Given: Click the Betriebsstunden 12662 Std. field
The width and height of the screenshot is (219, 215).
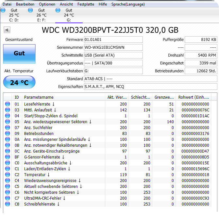Looking at the screenshot, I should (201, 71).
